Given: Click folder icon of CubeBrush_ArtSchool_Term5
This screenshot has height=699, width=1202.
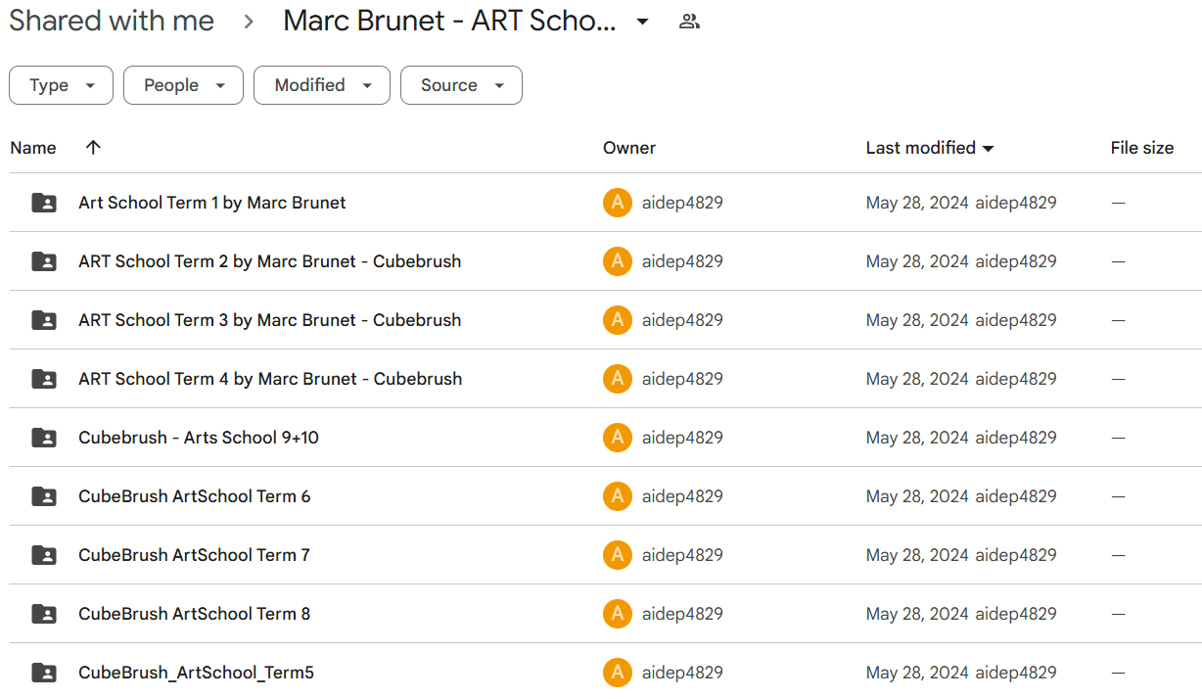Looking at the screenshot, I should 44,673.
